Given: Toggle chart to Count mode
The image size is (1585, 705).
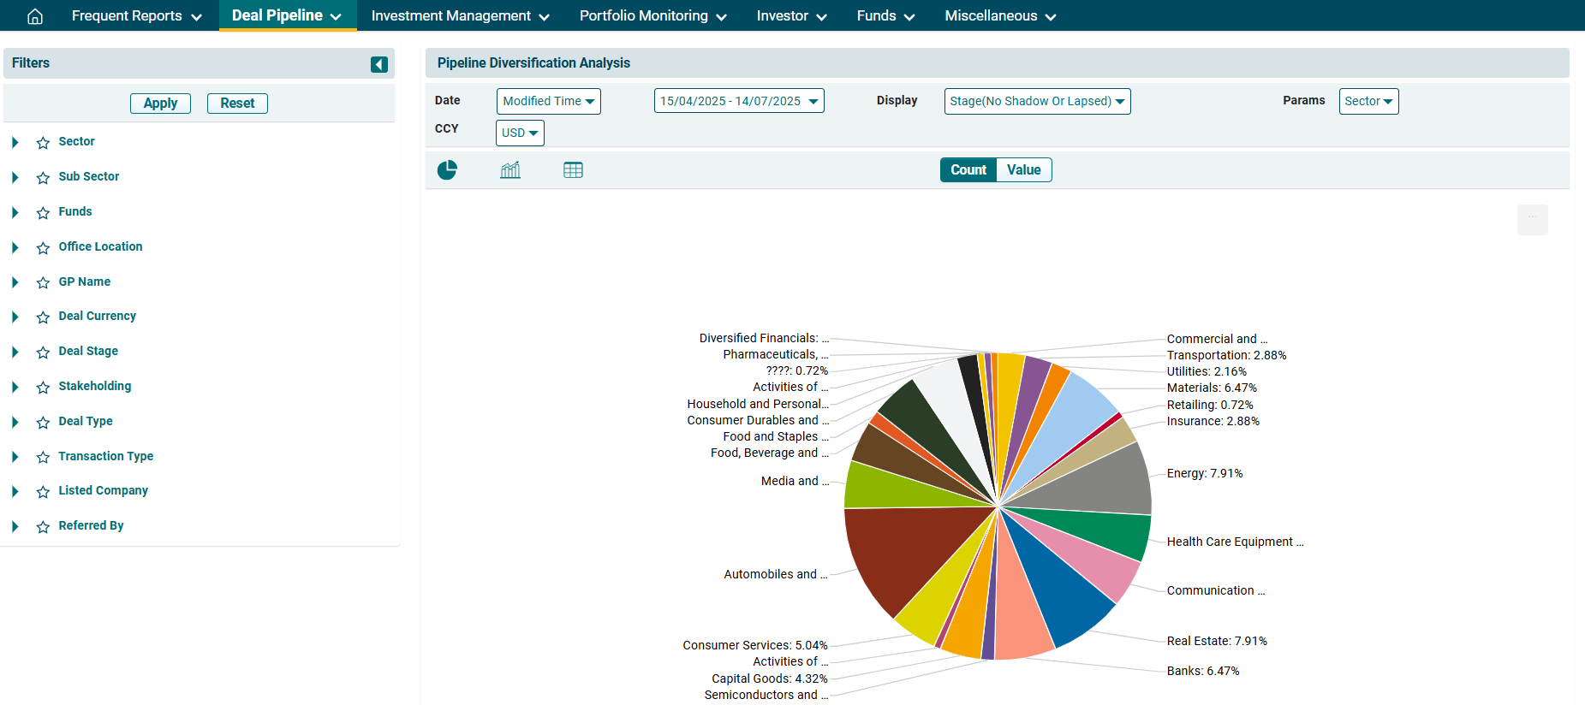Looking at the screenshot, I should point(968,170).
